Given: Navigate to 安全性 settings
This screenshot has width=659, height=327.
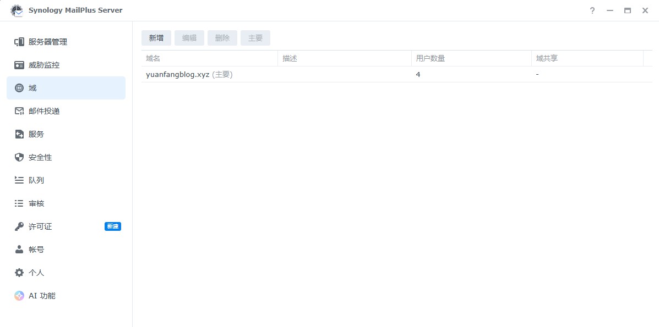Looking at the screenshot, I should [66, 157].
